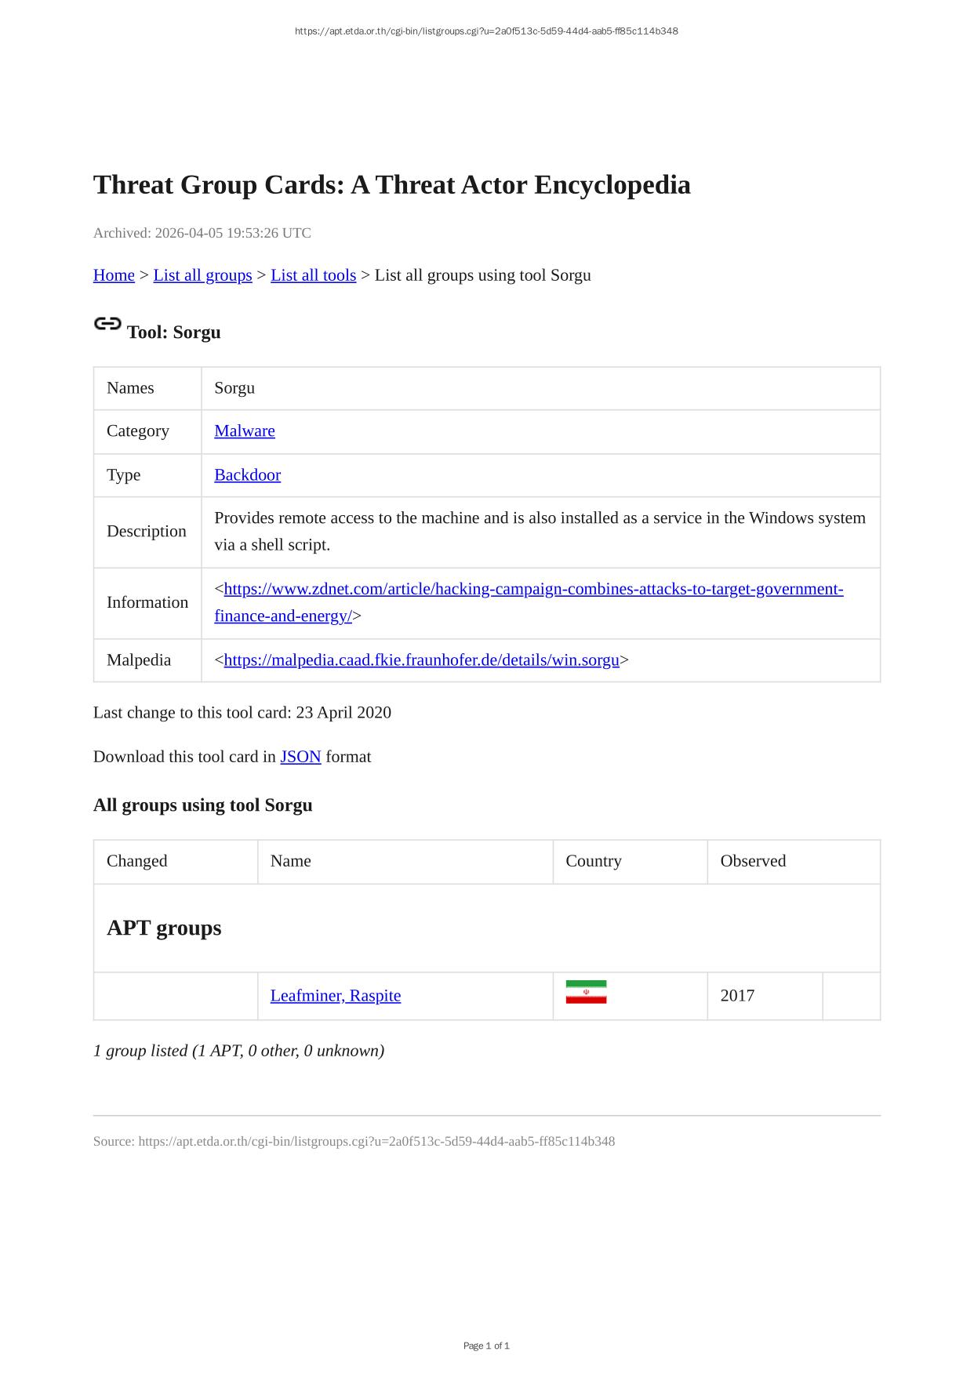Screen dimensions: 974x1377
Task: Click the Name column header
Action: [x=290, y=861]
